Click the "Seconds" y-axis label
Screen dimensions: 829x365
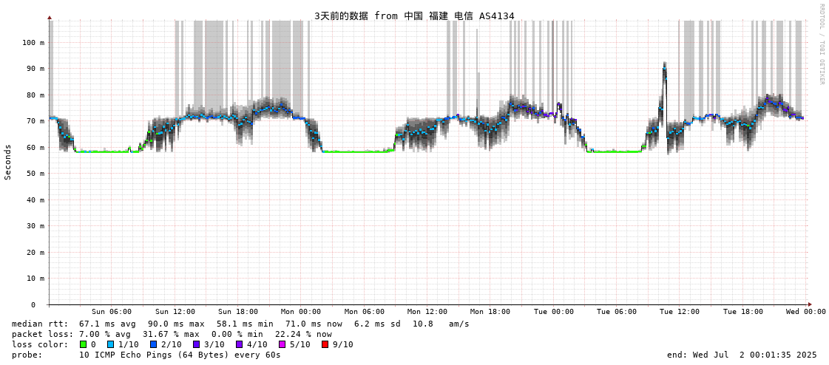(x=8, y=162)
